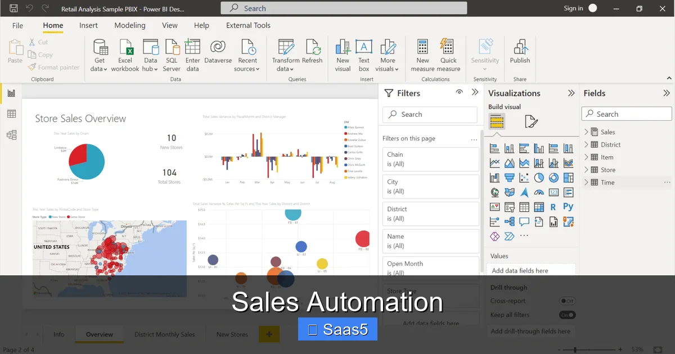
Task: Switch to Data view in sidebar
Action: (x=11, y=114)
